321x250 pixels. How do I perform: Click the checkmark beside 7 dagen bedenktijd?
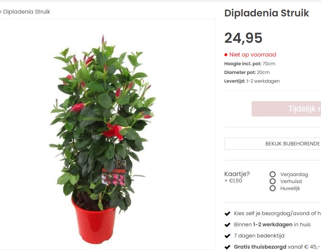coord(228,236)
